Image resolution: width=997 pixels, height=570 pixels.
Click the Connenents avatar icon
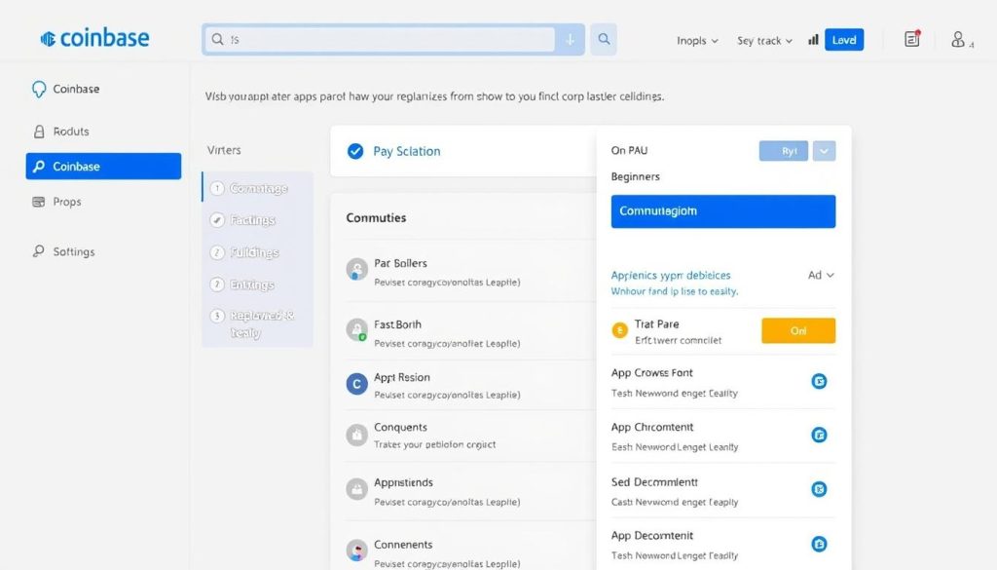point(356,551)
